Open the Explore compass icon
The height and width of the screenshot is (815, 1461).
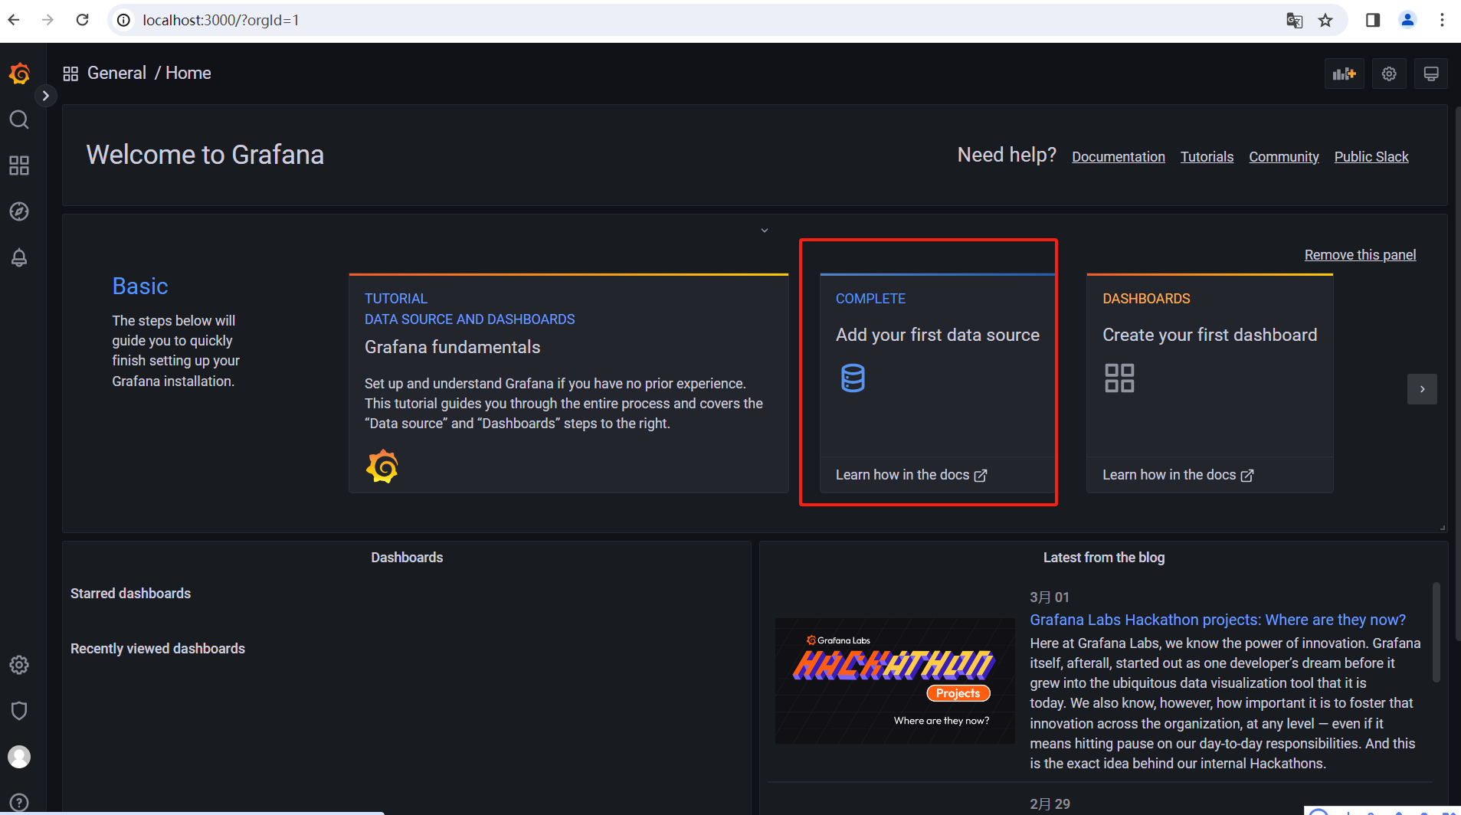pyautogui.click(x=19, y=211)
